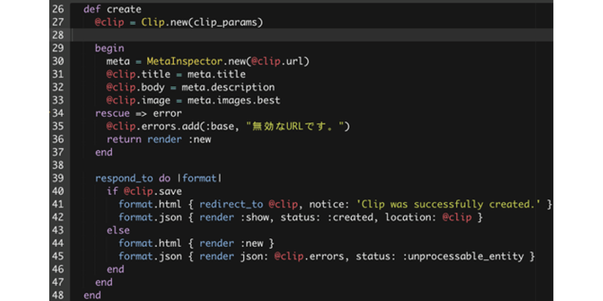
Task: Click the "begin" keyword
Action: point(110,49)
